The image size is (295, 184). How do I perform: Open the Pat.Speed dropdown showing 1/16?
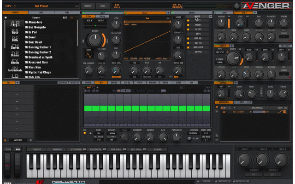tap(98, 140)
